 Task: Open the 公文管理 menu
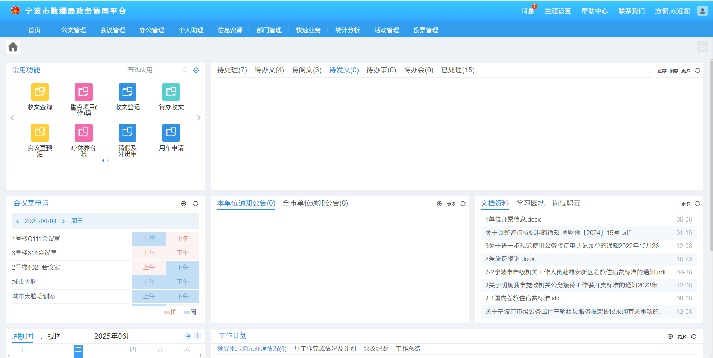(74, 30)
